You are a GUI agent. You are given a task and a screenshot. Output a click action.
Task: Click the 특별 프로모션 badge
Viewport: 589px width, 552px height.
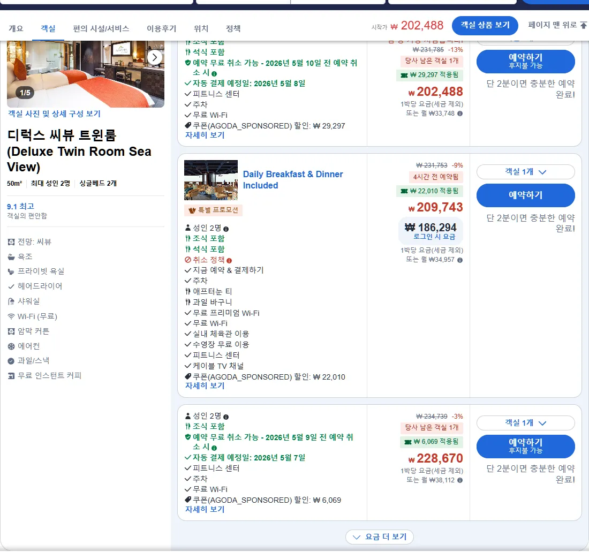pos(213,210)
